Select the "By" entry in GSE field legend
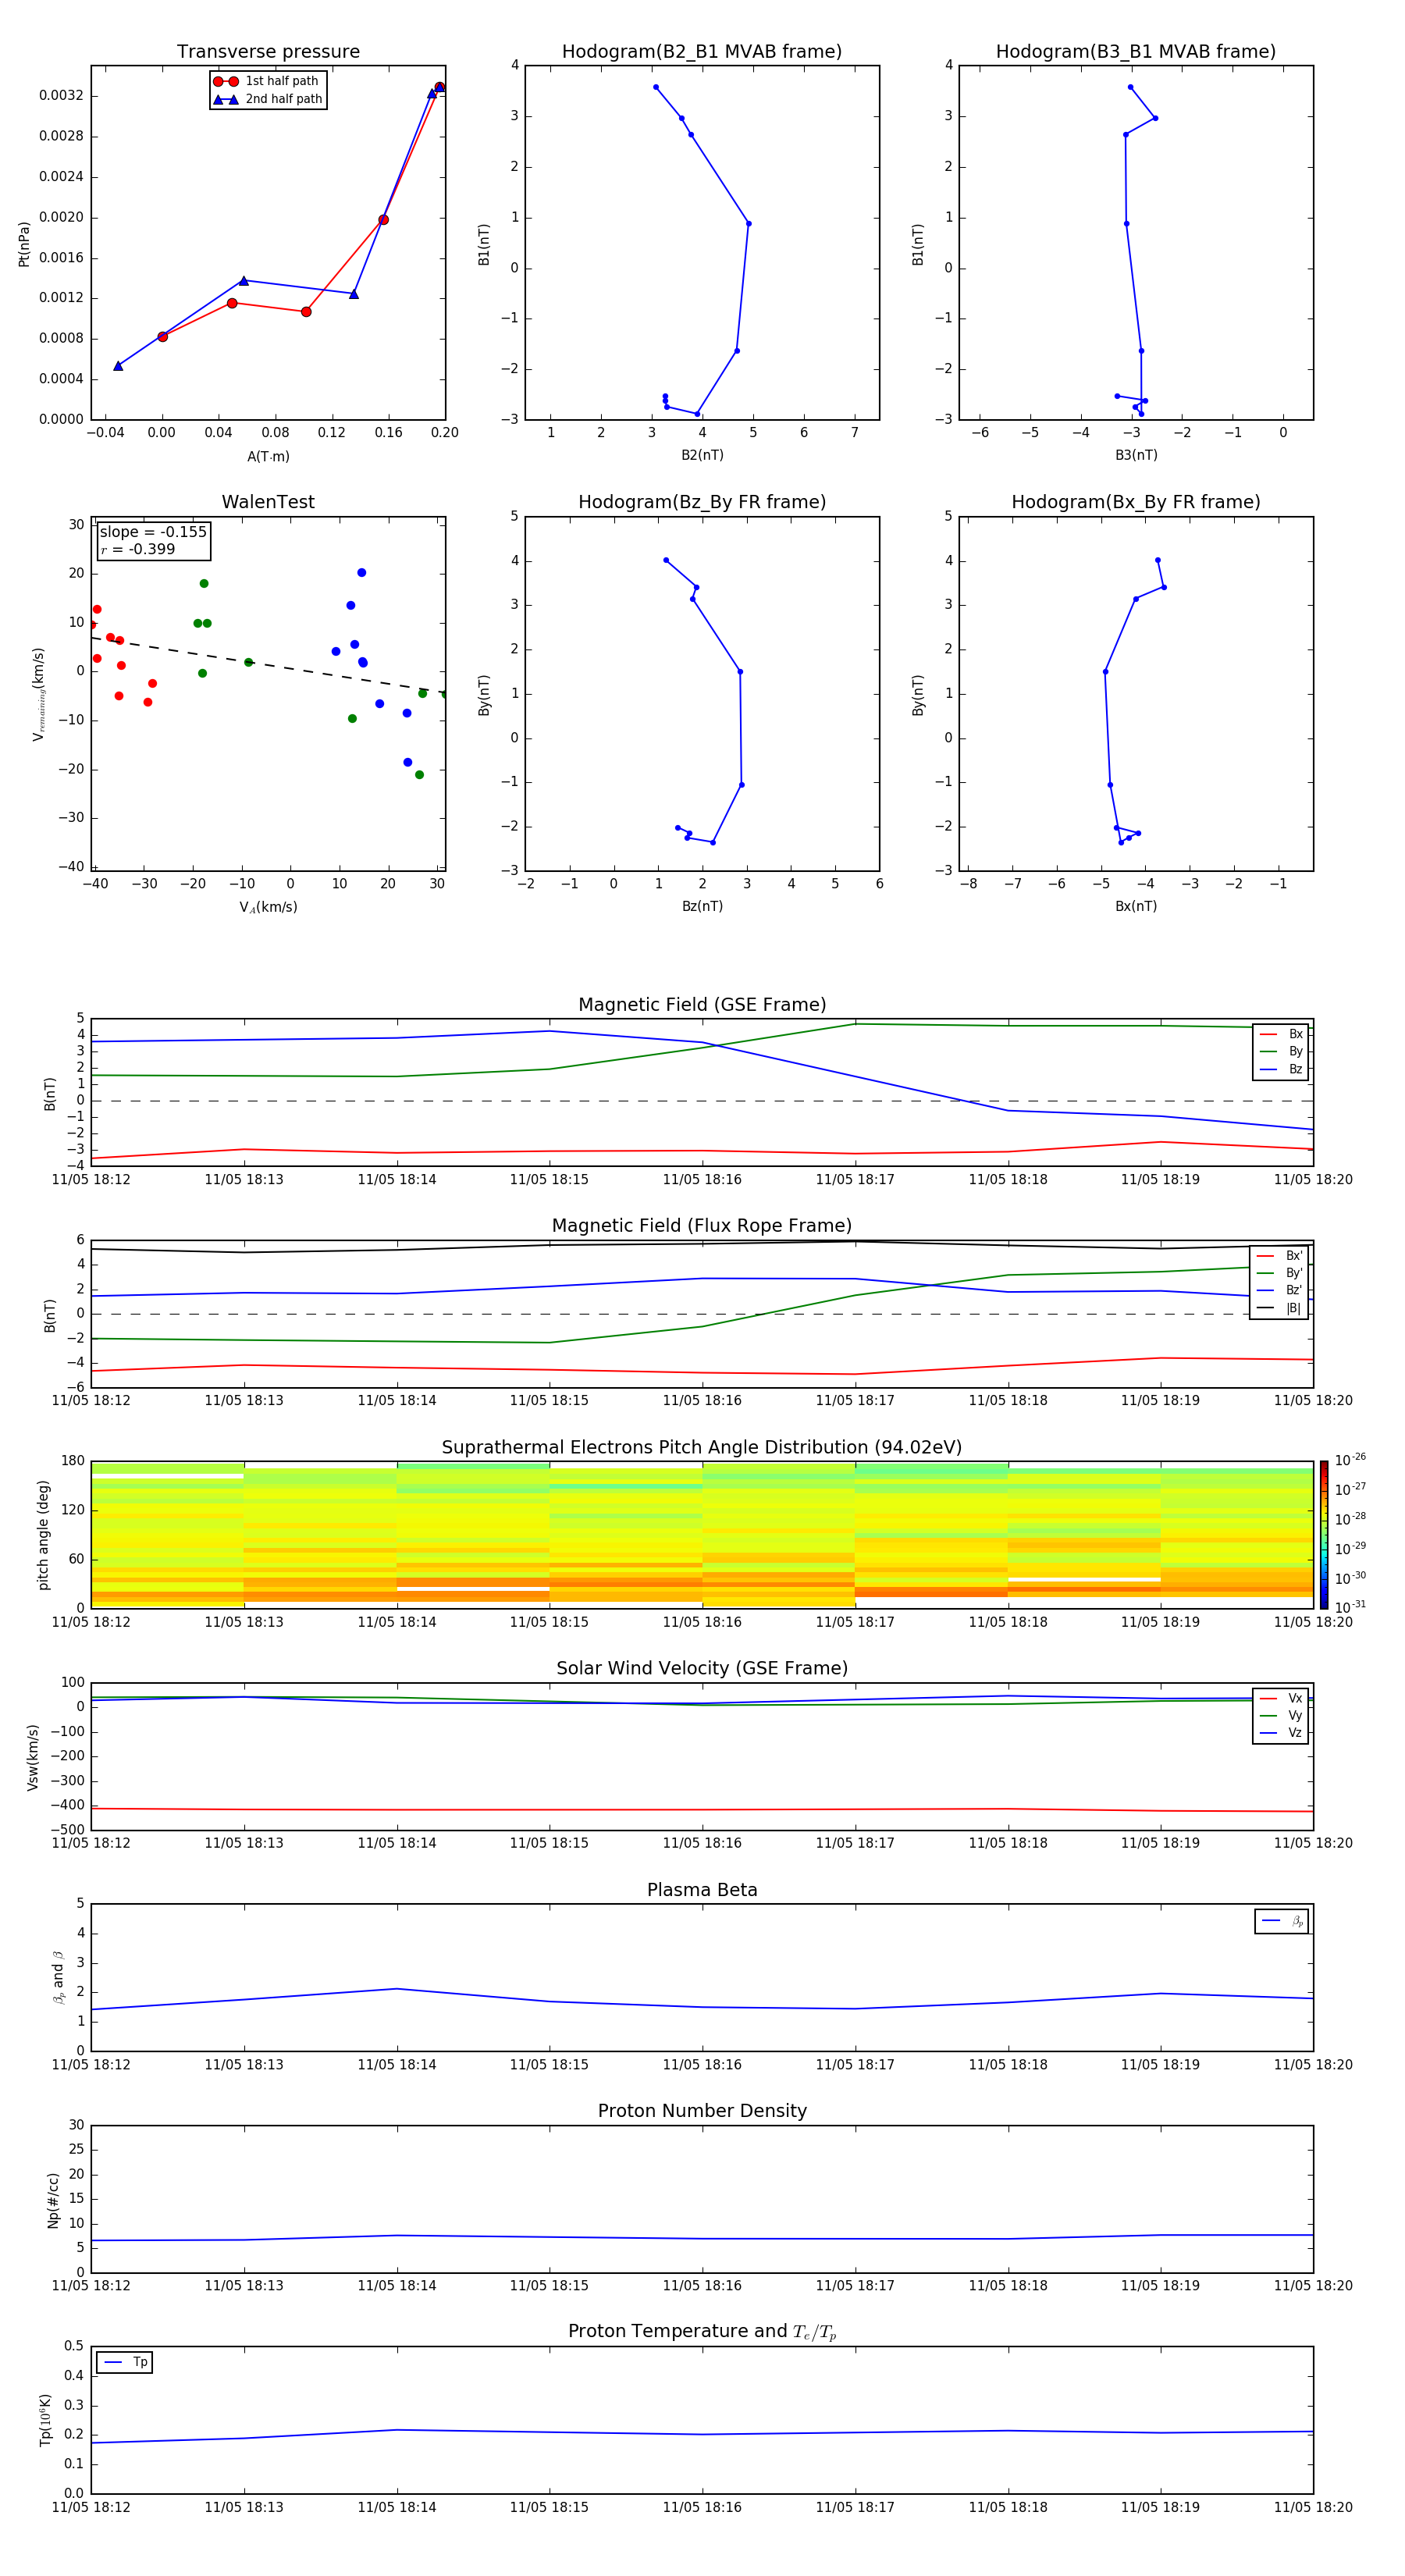This screenshot has width=1405, height=2576. pos(1281,1051)
